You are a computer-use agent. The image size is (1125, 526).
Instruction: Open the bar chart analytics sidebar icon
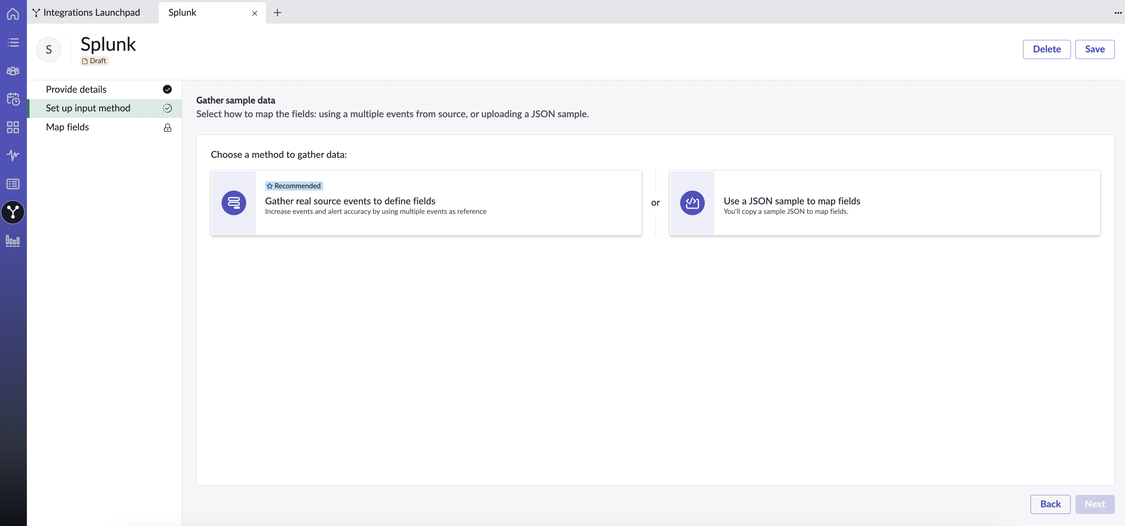coord(13,240)
